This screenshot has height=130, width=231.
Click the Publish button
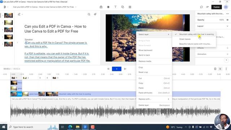click(217, 7)
